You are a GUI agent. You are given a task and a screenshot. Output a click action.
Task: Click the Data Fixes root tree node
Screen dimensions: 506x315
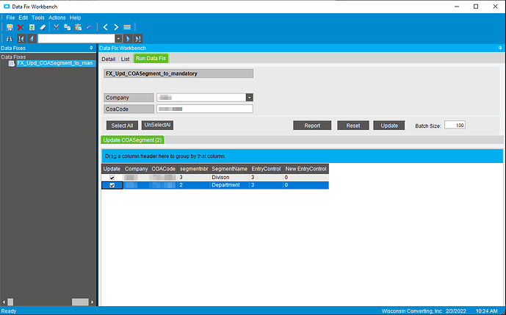pos(13,57)
